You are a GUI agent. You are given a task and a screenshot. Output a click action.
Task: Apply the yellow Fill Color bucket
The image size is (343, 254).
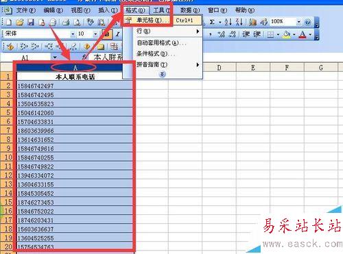coord(287,35)
